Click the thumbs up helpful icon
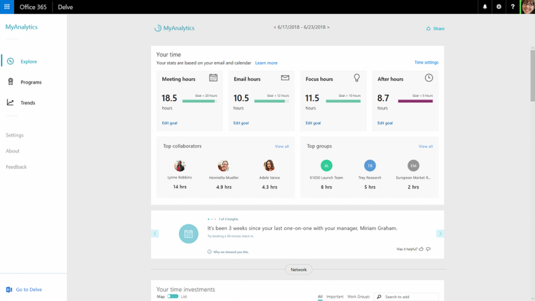 coord(421,249)
